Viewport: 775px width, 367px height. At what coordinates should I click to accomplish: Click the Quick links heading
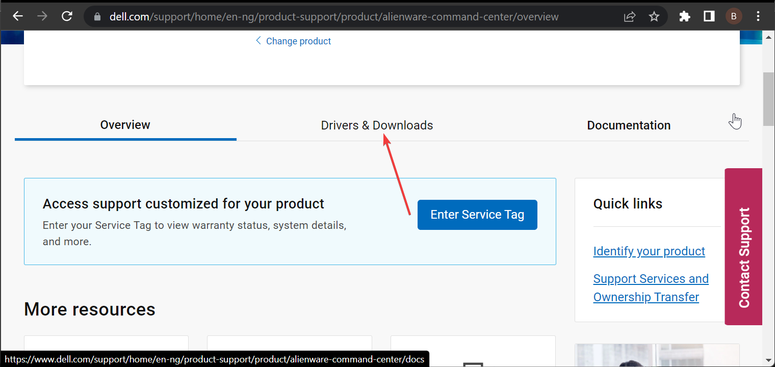pyautogui.click(x=628, y=204)
